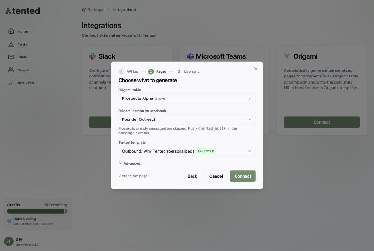Click the Plans & Billing diamond icon
This screenshot has width=374, height=251.
(9, 221)
